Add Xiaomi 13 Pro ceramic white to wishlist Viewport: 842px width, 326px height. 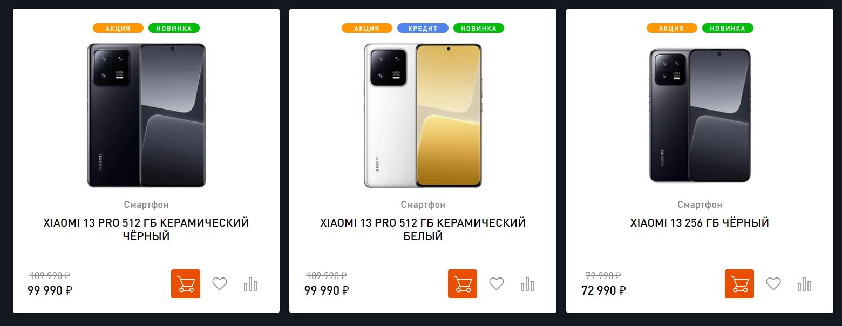497,283
